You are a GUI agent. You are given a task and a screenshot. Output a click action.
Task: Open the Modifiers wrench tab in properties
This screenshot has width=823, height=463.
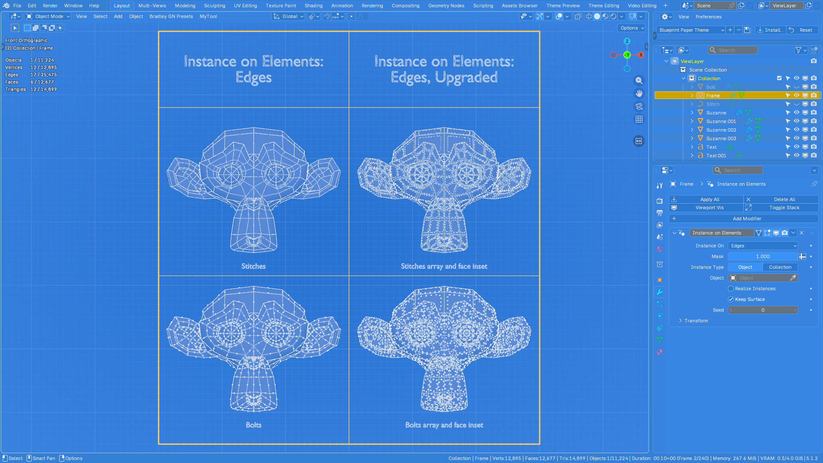[660, 292]
